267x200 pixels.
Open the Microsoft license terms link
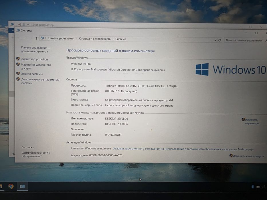click(x=183, y=149)
